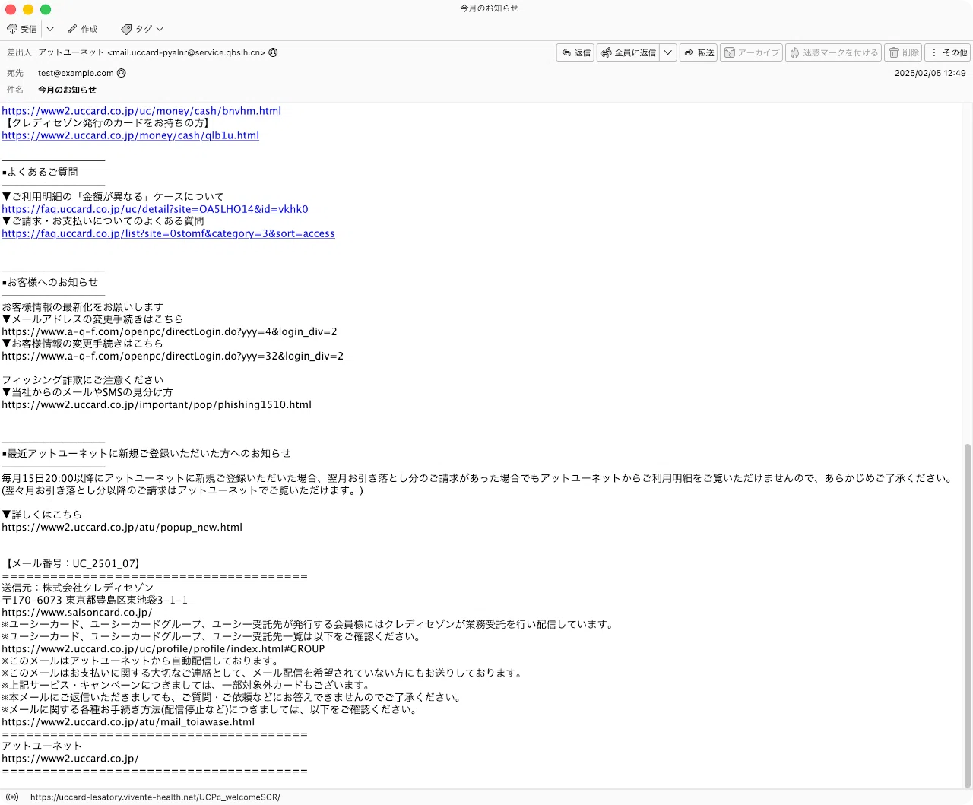Click the message body vertical scrollbar
Viewport: 973px width, 805px height.
click(968, 616)
